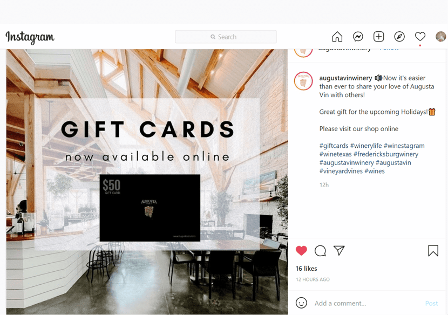448x315 pixels.
Task: Open the #giftcards hashtag
Action: 334,146
